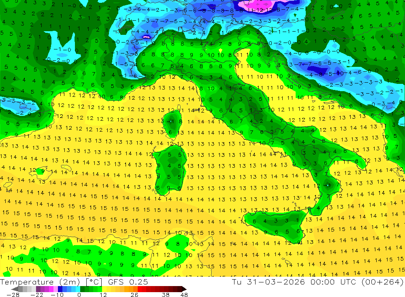Viewport: 405px width, 297px height.
Task: Select the dark maroon right arrow end of legend
Action: 184,289
